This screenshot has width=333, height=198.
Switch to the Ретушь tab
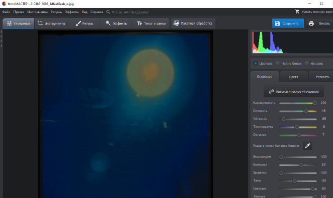click(x=84, y=24)
